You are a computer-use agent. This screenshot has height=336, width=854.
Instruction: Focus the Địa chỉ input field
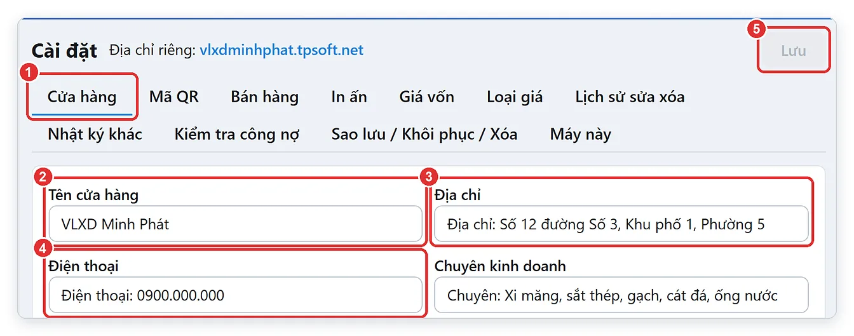click(621, 224)
